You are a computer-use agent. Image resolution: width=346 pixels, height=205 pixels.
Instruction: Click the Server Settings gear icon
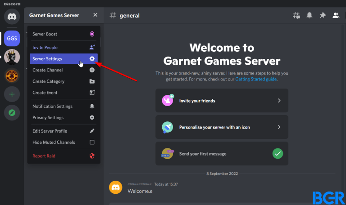pyautogui.click(x=92, y=58)
